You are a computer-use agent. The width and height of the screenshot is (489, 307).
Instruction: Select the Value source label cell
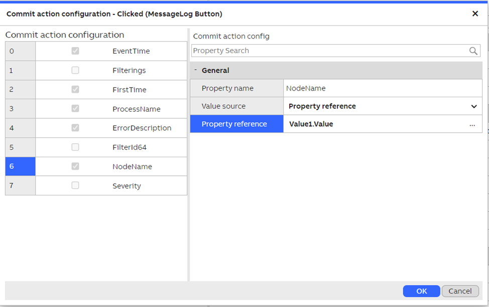236,106
